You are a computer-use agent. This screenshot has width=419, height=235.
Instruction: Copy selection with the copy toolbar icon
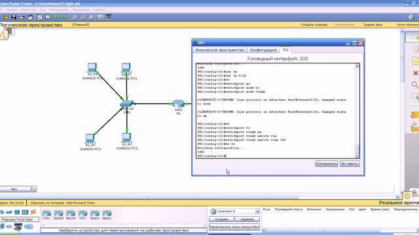click(40, 18)
